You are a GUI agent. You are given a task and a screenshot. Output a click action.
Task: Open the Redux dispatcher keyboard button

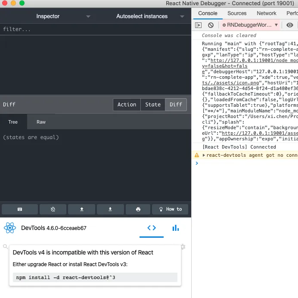coord(20,209)
